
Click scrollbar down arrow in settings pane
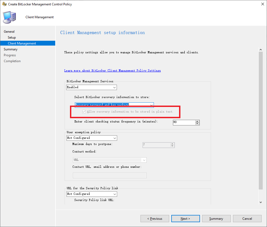[261, 202]
